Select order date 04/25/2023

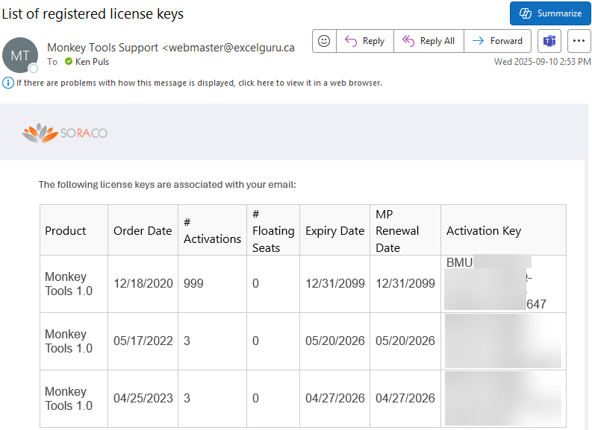[143, 398]
